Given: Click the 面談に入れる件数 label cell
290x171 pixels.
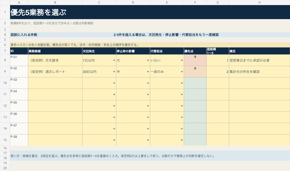Looking at the screenshot, I should coord(24,35).
